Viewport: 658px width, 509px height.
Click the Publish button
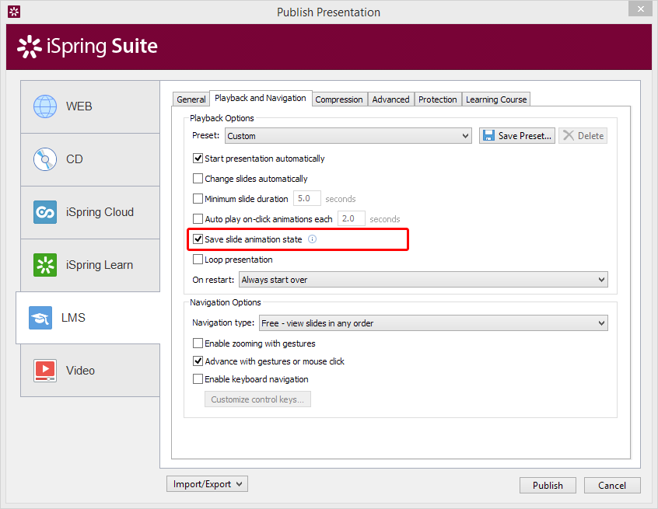pyautogui.click(x=548, y=486)
